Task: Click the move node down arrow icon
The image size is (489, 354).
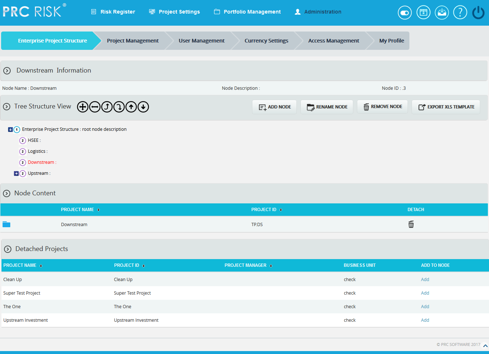Action: [143, 107]
